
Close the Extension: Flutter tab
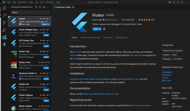73,7
